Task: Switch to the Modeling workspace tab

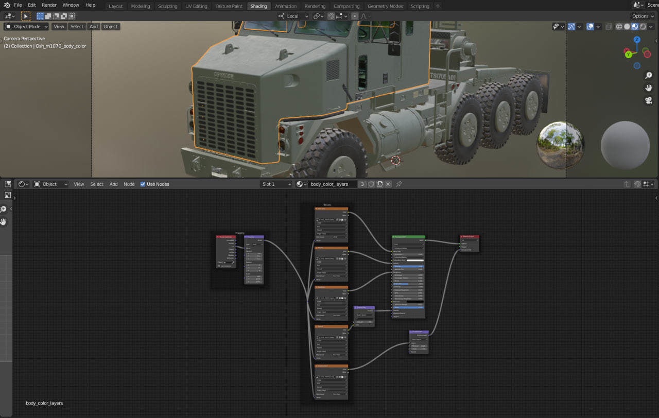Action: pyautogui.click(x=141, y=6)
